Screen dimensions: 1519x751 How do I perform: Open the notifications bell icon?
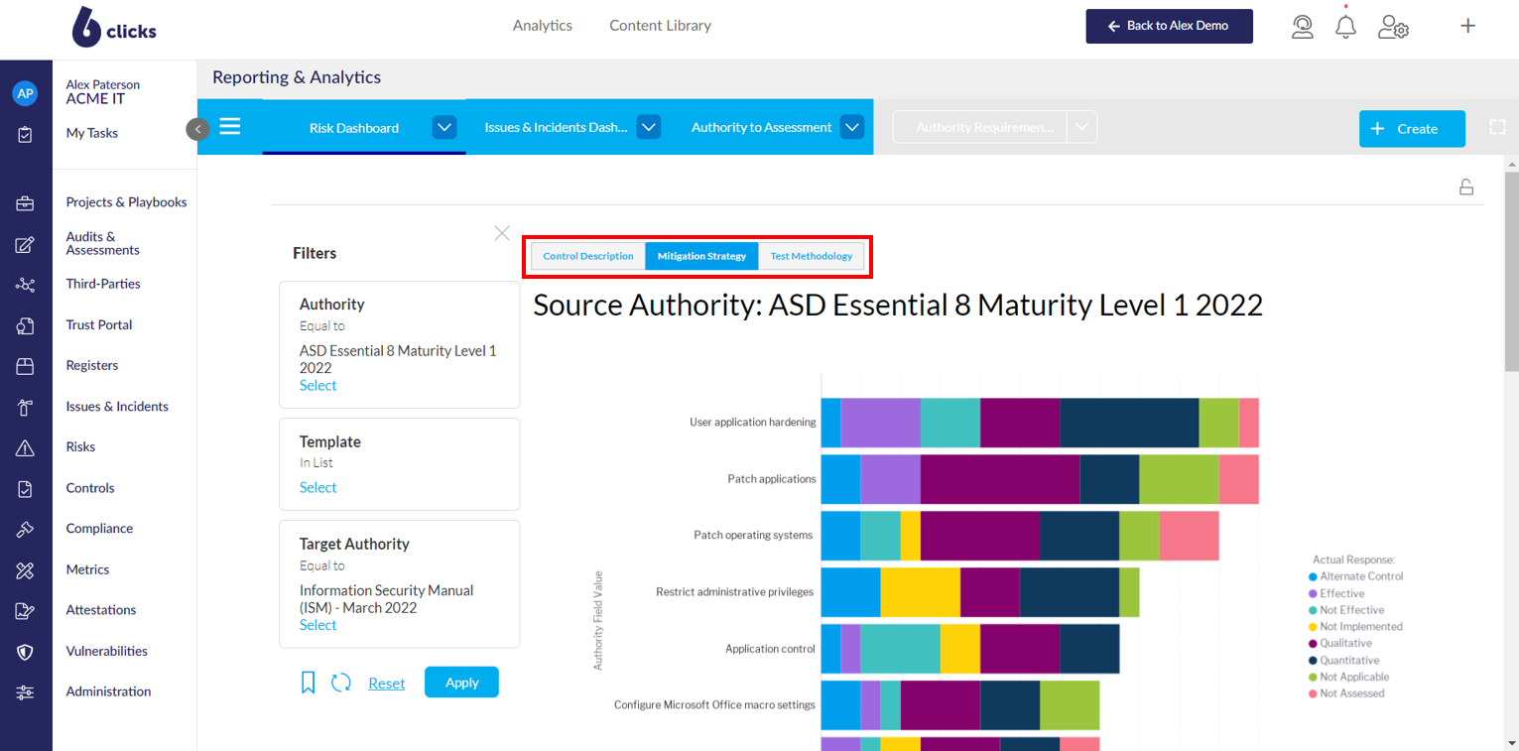click(x=1345, y=26)
